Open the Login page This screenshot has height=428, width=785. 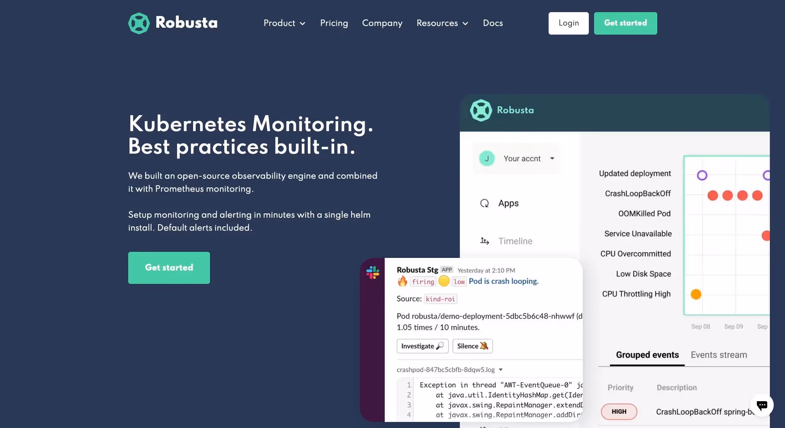[x=568, y=23]
